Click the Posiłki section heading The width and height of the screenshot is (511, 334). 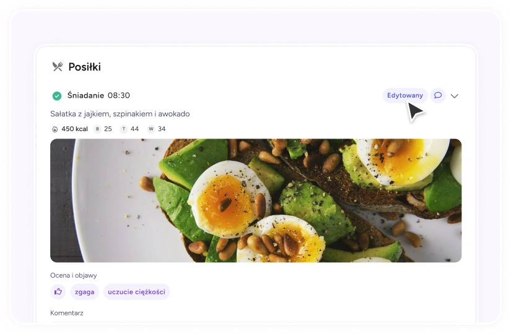(x=84, y=67)
